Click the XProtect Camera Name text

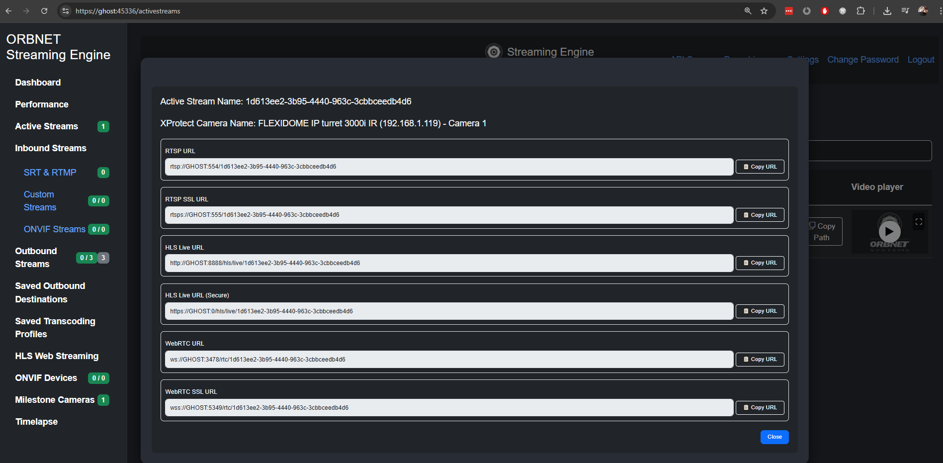point(323,123)
